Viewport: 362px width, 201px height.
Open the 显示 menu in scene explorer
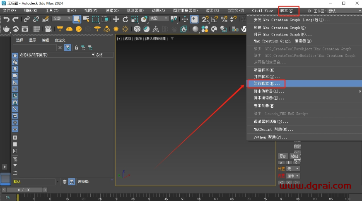(33, 40)
